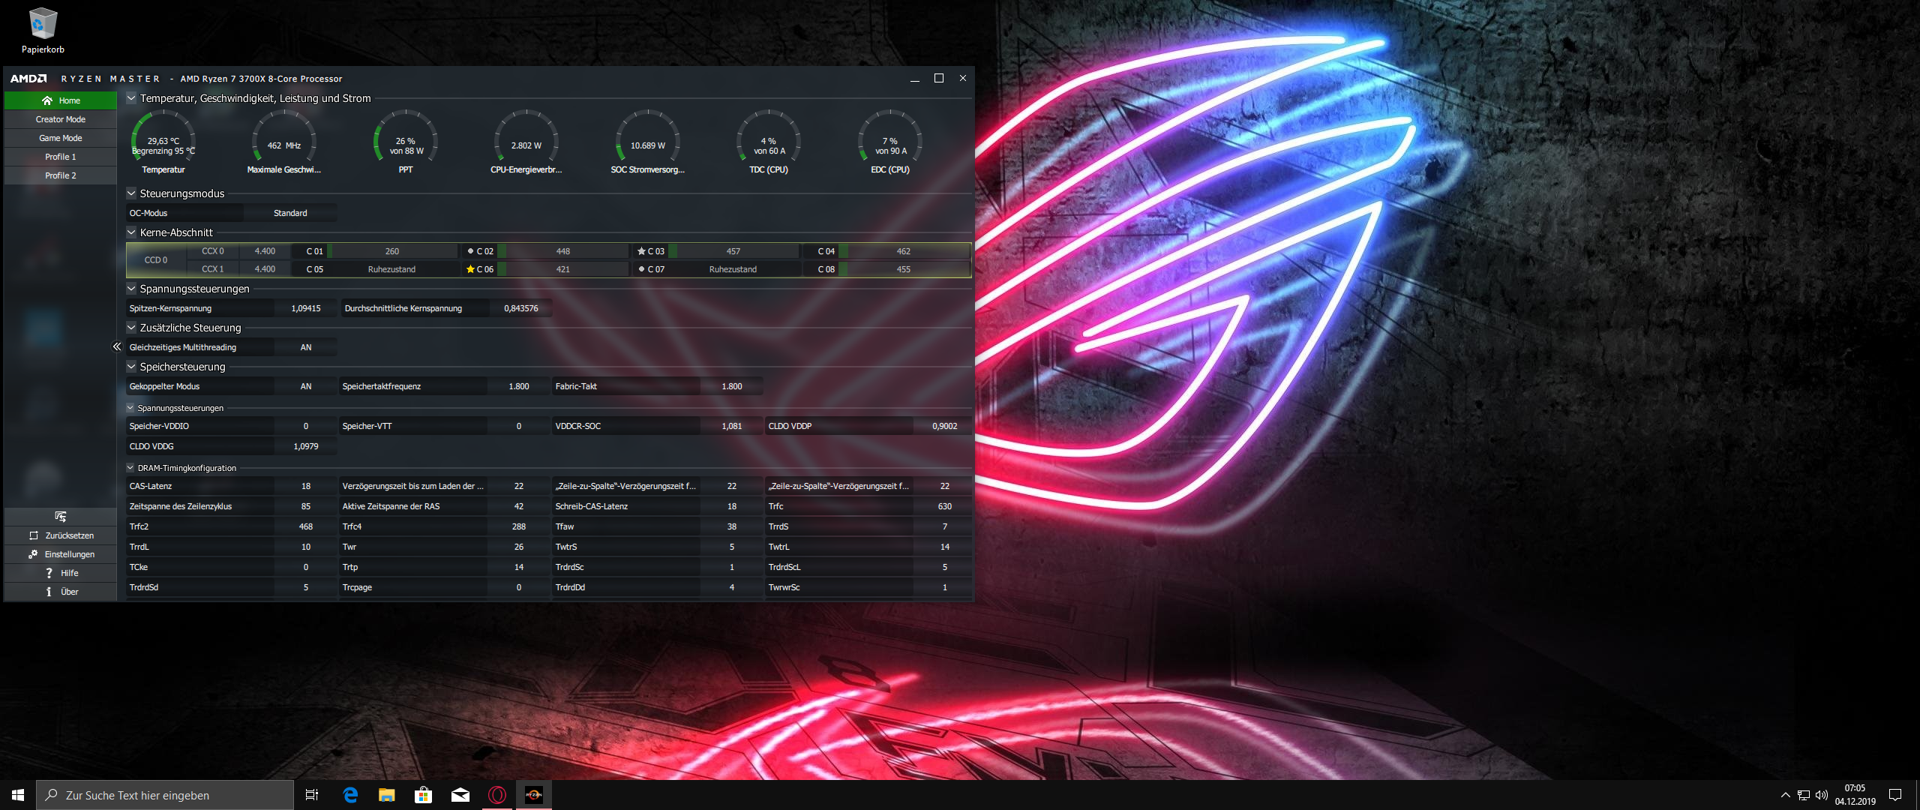Click the Temperatur gauge dial

pyautogui.click(x=163, y=139)
